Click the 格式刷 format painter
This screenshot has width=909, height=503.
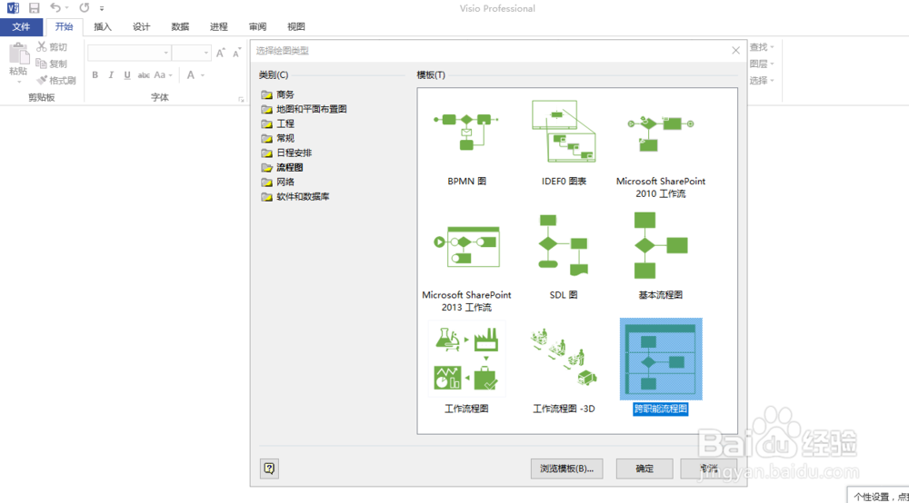pyautogui.click(x=56, y=80)
